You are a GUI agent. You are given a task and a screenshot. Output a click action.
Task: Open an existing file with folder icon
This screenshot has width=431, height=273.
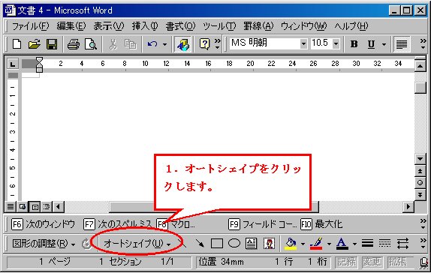click(34, 44)
